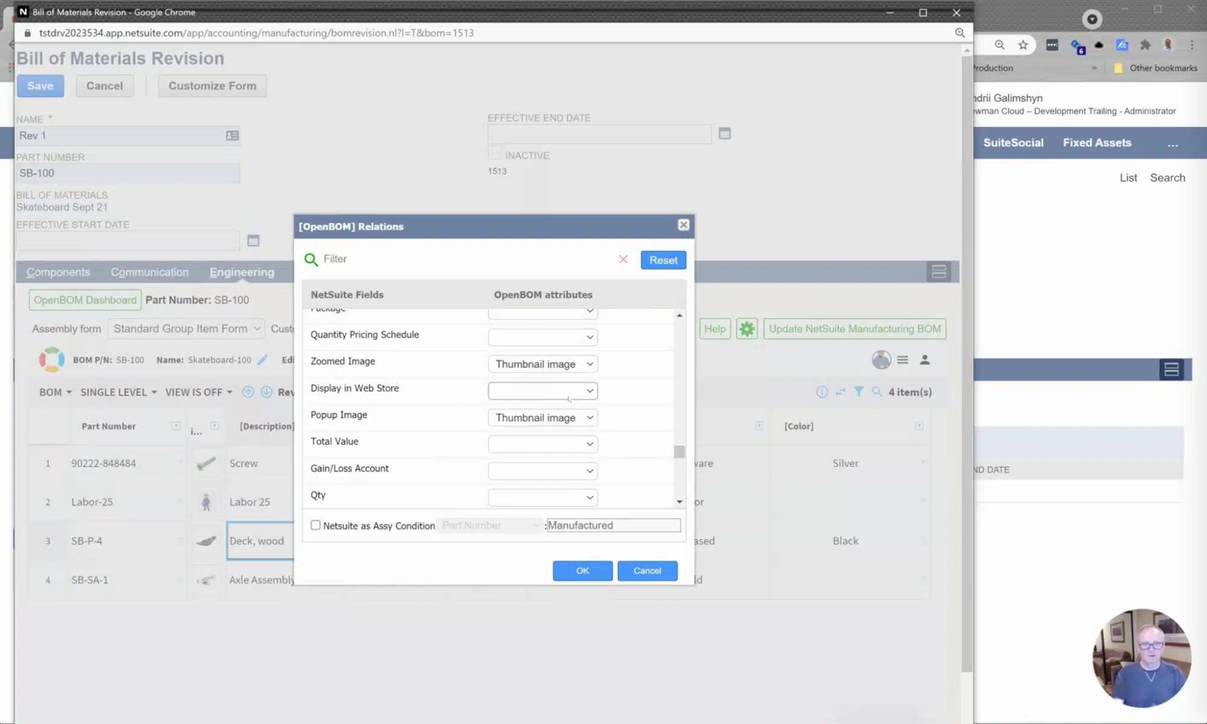Open the Display in Web Store attribute dropdown
The height and width of the screenshot is (724, 1207).
pyautogui.click(x=543, y=391)
